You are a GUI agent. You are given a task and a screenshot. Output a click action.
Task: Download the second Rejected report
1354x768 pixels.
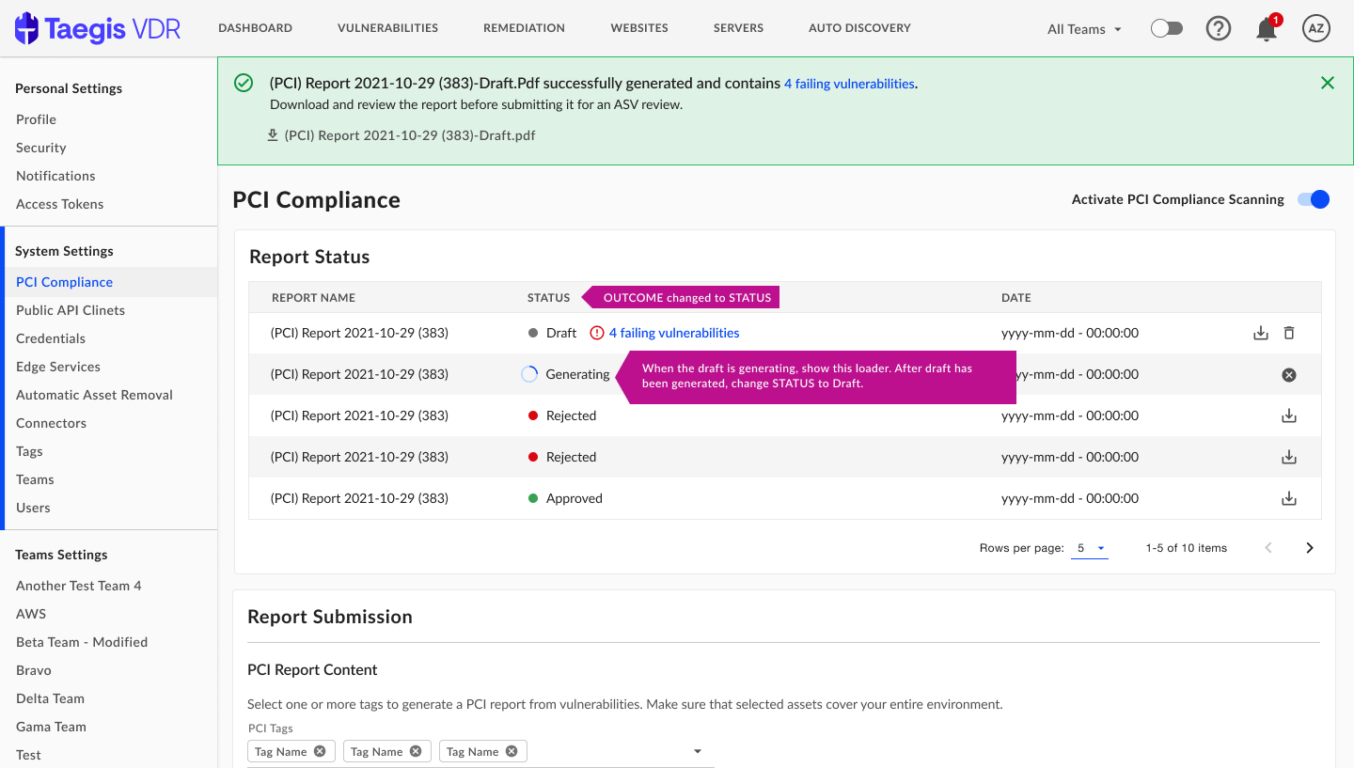(1289, 457)
